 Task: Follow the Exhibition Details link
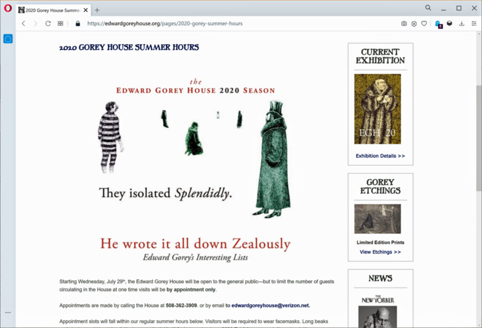click(x=380, y=156)
